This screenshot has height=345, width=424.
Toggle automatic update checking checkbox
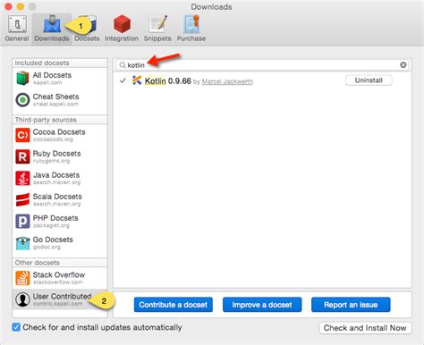click(x=16, y=327)
